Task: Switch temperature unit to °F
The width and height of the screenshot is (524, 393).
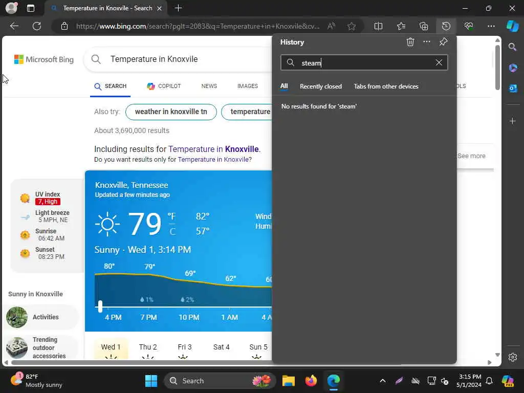Action: (171, 216)
